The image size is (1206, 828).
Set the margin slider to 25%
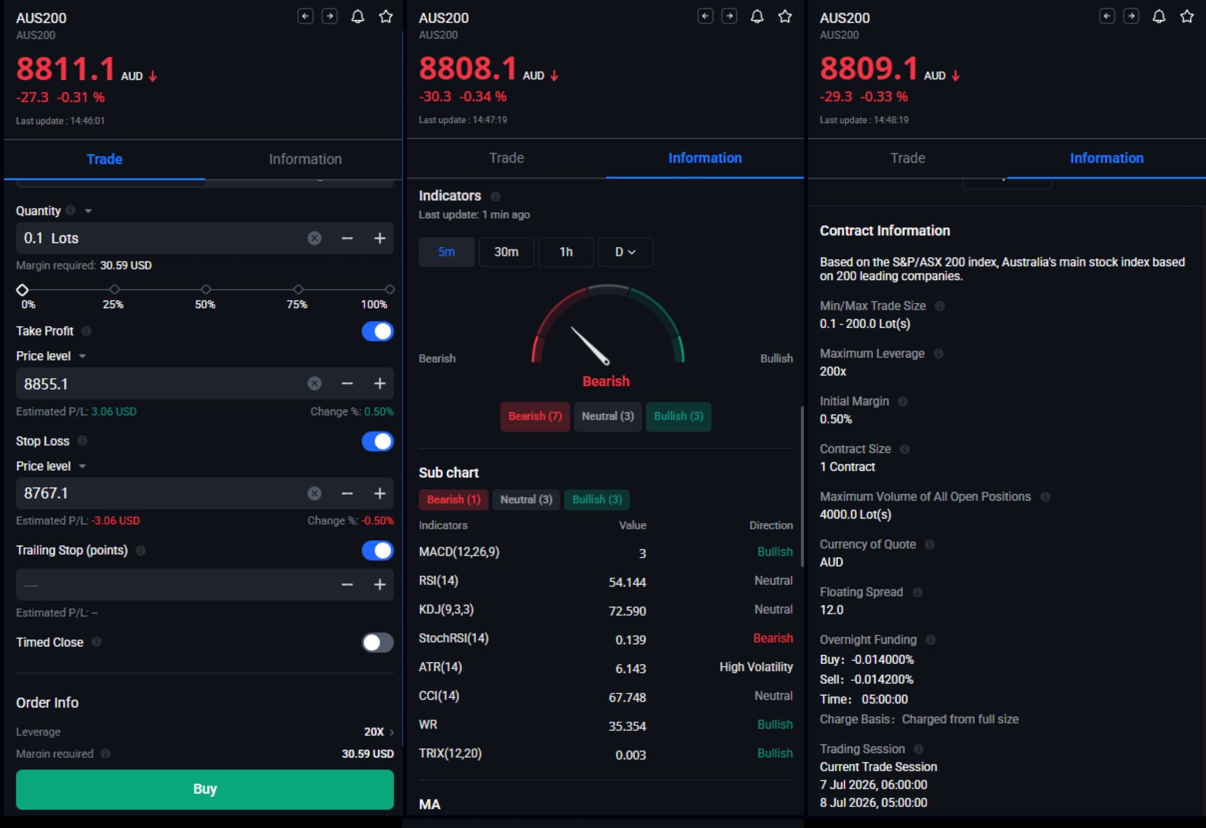(x=114, y=290)
